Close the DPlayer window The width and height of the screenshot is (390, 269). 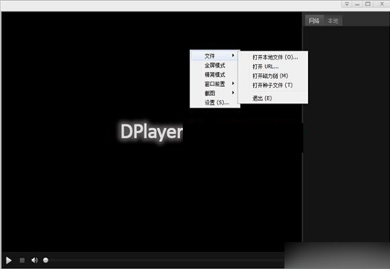point(382,4)
